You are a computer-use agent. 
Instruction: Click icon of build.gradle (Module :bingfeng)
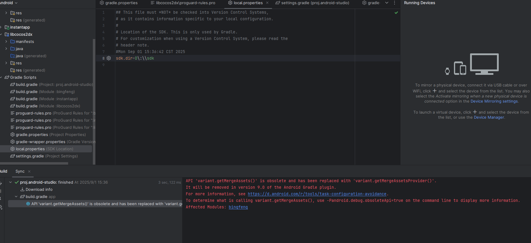(13, 92)
